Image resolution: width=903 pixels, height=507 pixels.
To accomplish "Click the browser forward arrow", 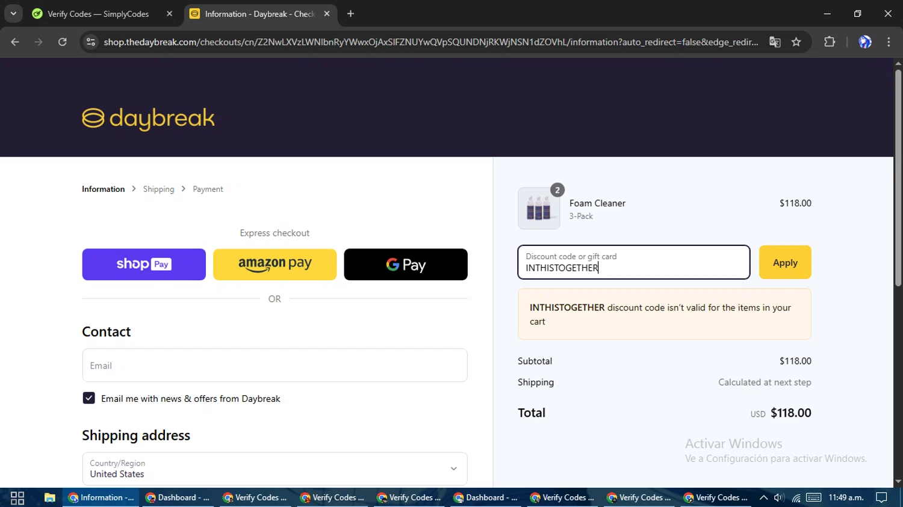I will [x=39, y=42].
